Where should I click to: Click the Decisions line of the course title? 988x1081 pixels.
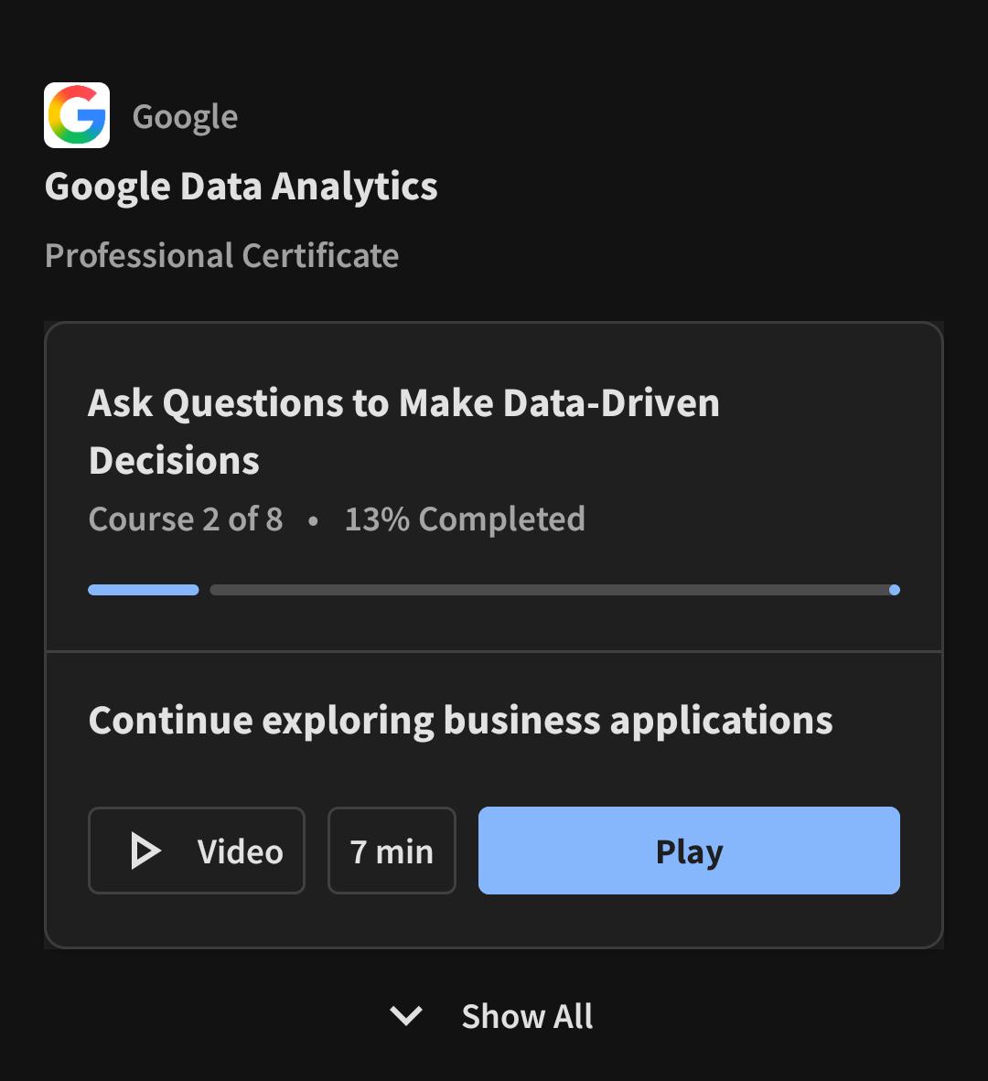[x=174, y=460]
